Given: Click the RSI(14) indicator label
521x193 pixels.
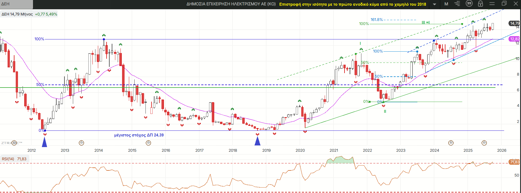Looking at the screenshot, I should (x=8, y=159).
